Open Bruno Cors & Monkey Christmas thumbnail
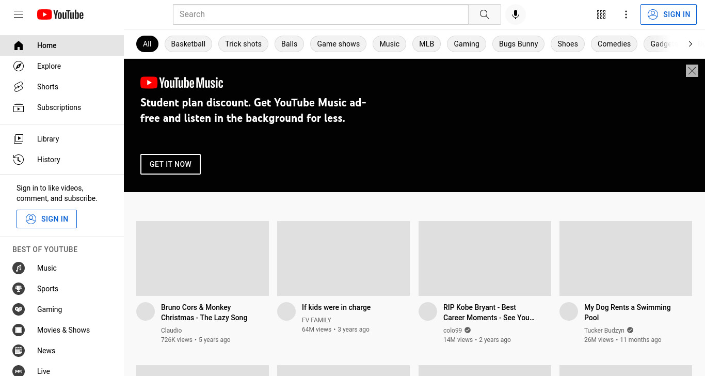 tap(202, 259)
